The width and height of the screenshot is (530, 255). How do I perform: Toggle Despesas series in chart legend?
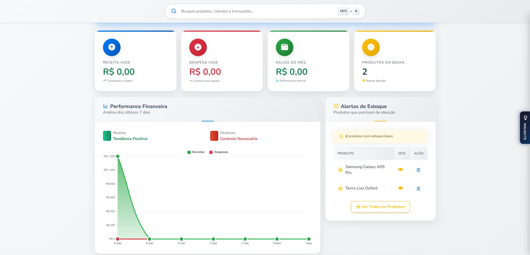tap(219, 152)
